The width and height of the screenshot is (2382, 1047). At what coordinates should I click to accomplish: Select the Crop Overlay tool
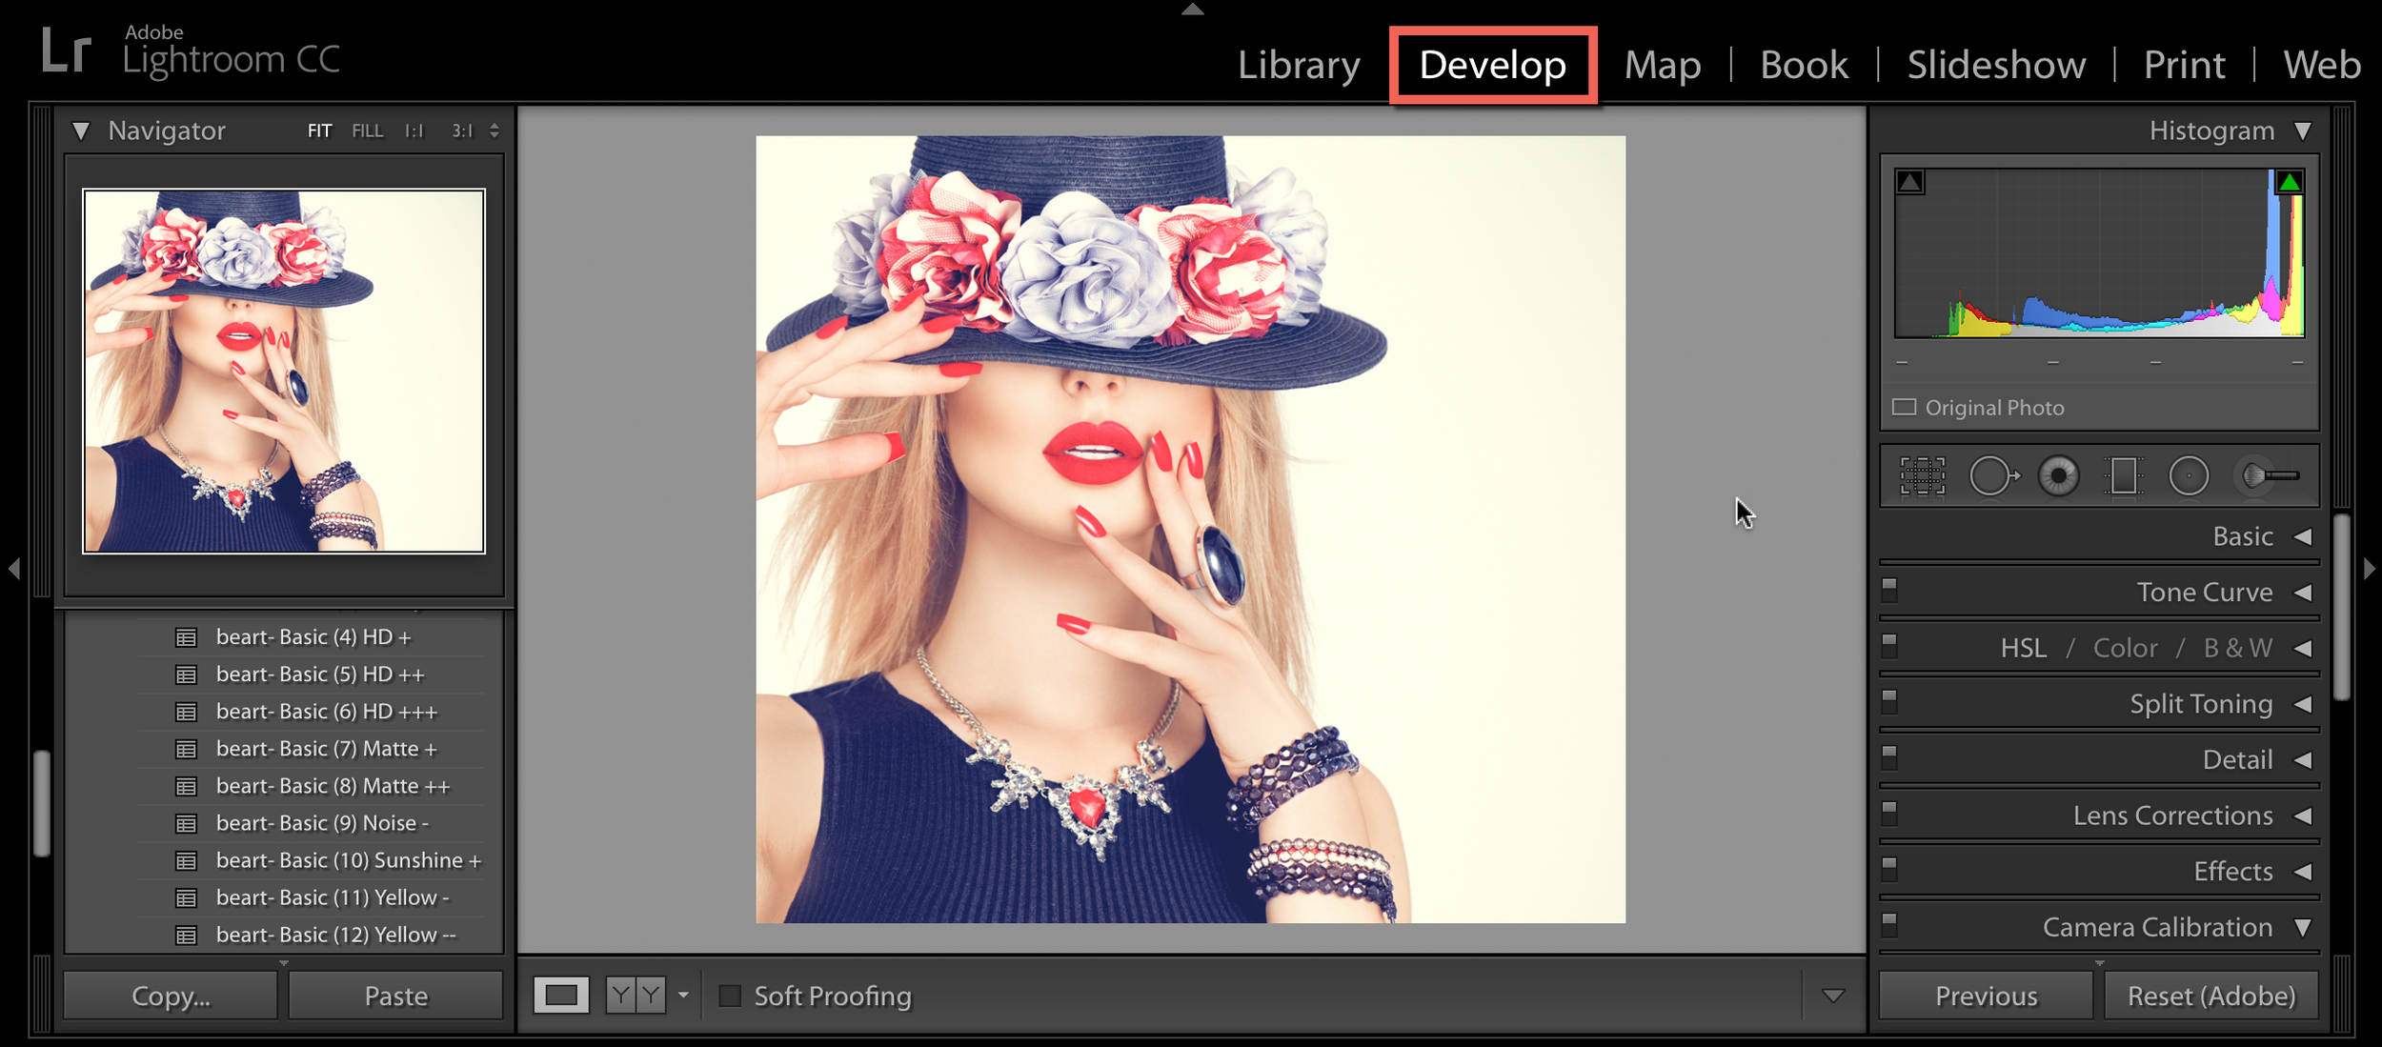coord(1922,476)
